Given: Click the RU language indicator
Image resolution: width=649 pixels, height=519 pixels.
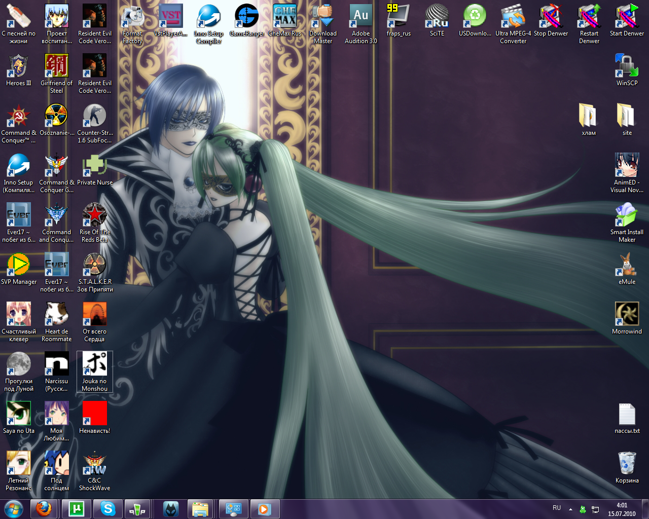Looking at the screenshot, I should pyautogui.click(x=557, y=508).
